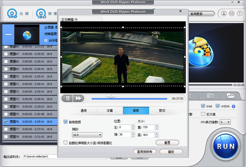Click the 檢測更新 check update button
Screen dimensions: 246x167
(x=202, y=14)
